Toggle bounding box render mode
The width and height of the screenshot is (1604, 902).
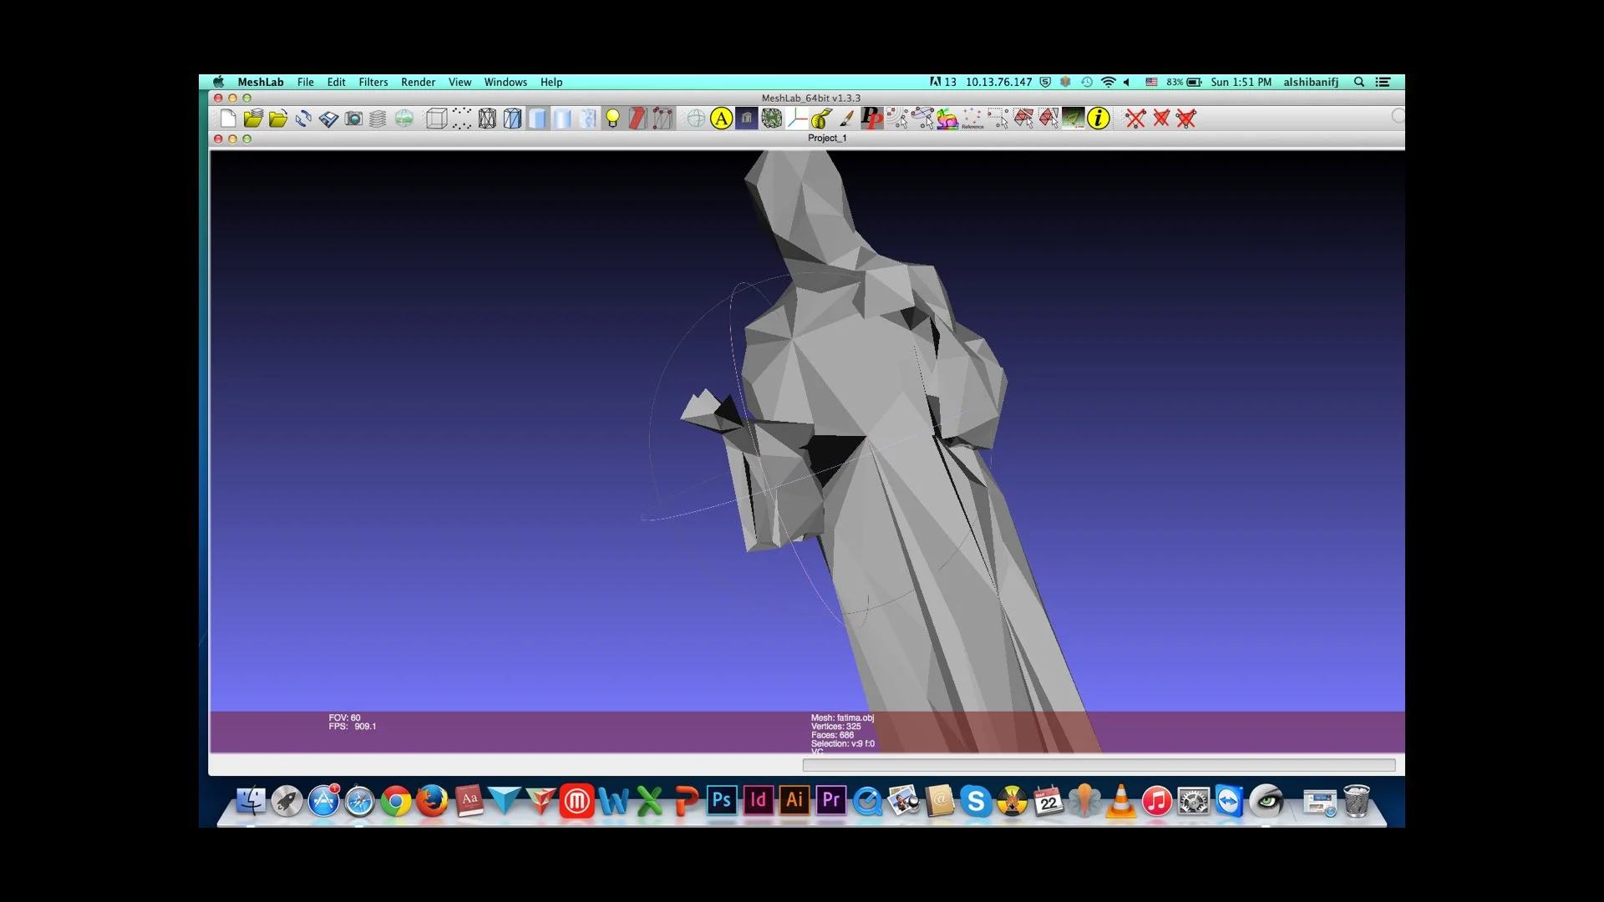point(436,119)
